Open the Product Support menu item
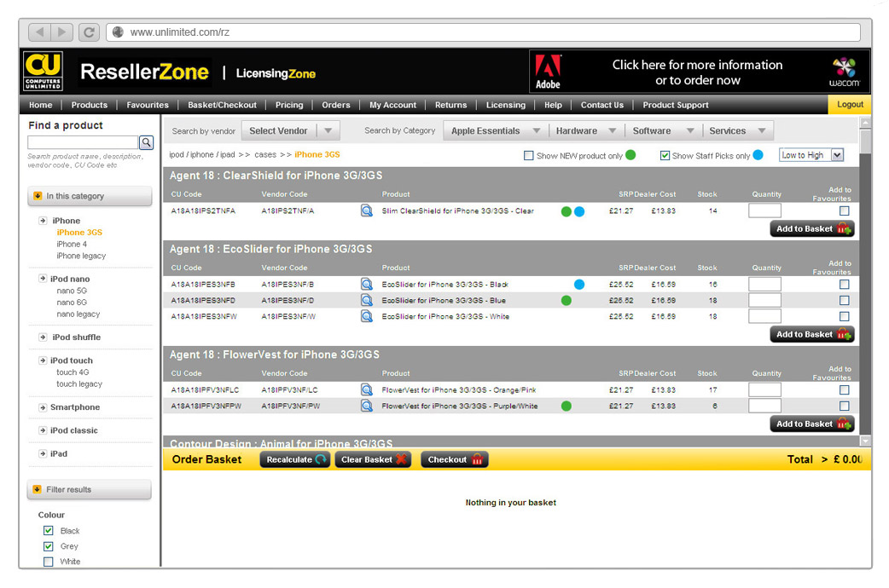 (x=675, y=105)
